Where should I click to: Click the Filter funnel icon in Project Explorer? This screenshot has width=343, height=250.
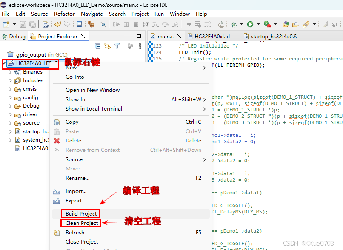(x=117, y=46)
